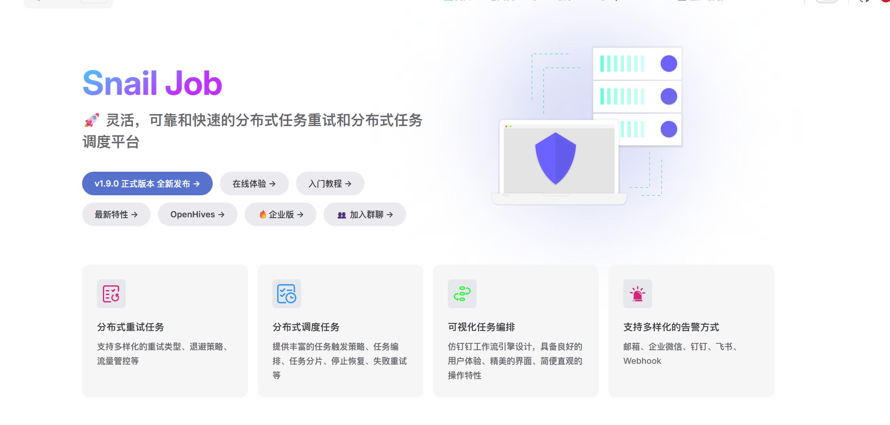This screenshot has width=890, height=425.
Task: Click the distributed retry task checklist icon
Action: [111, 294]
